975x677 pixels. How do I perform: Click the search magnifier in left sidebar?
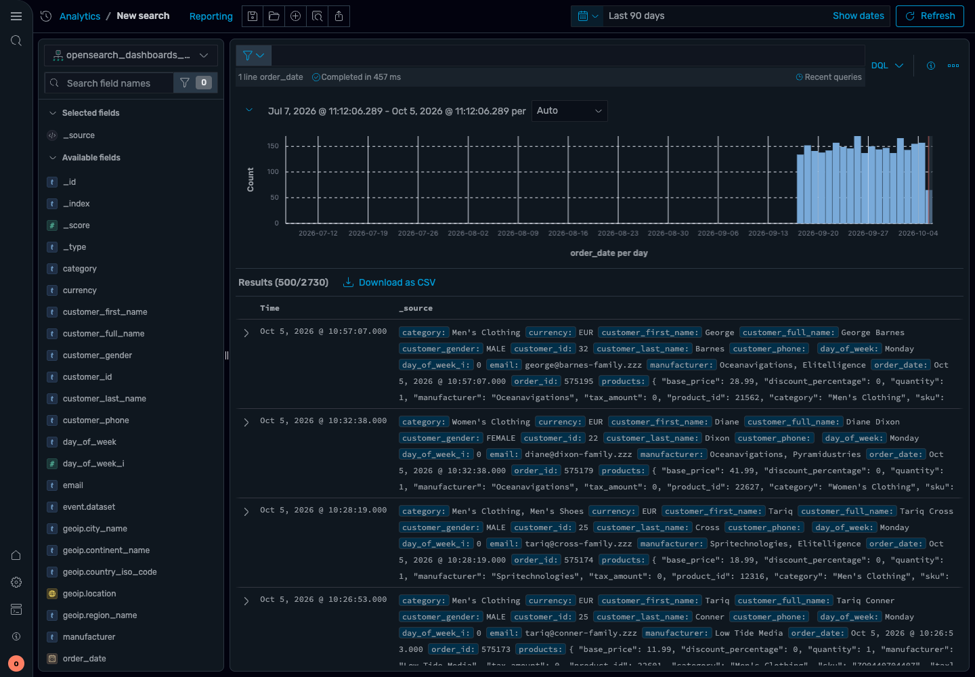point(16,41)
